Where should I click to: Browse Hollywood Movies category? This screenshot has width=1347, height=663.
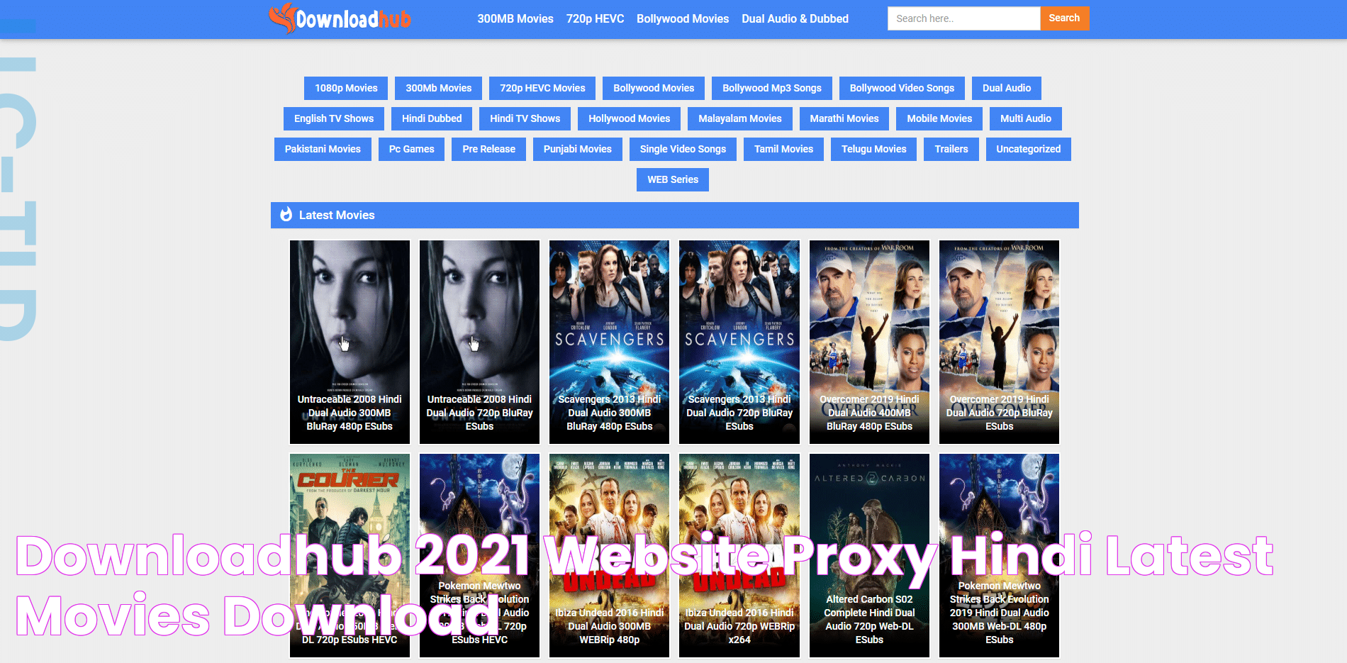(x=629, y=118)
